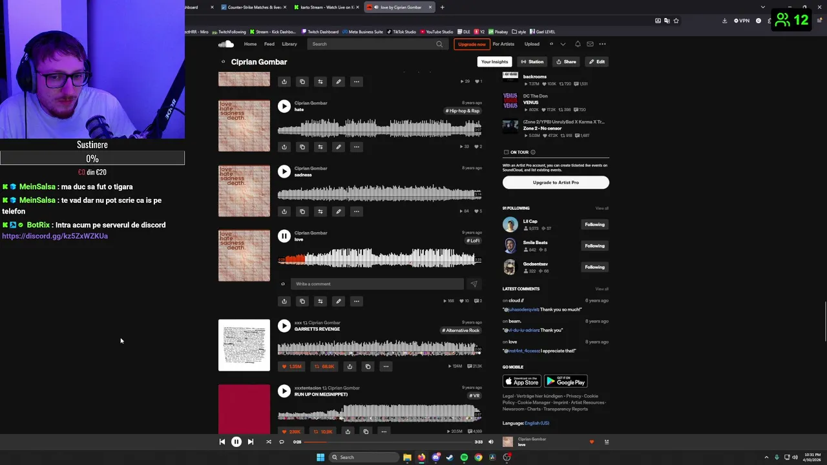Click the Alternative Rock tag
The width and height of the screenshot is (827, 465).
pyautogui.click(x=461, y=331)
